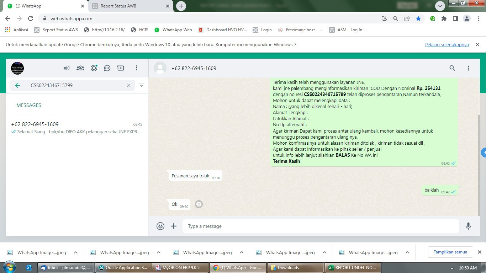486x273 pixels.
Task: Record a voice message
Action: (x=468, y=226)
